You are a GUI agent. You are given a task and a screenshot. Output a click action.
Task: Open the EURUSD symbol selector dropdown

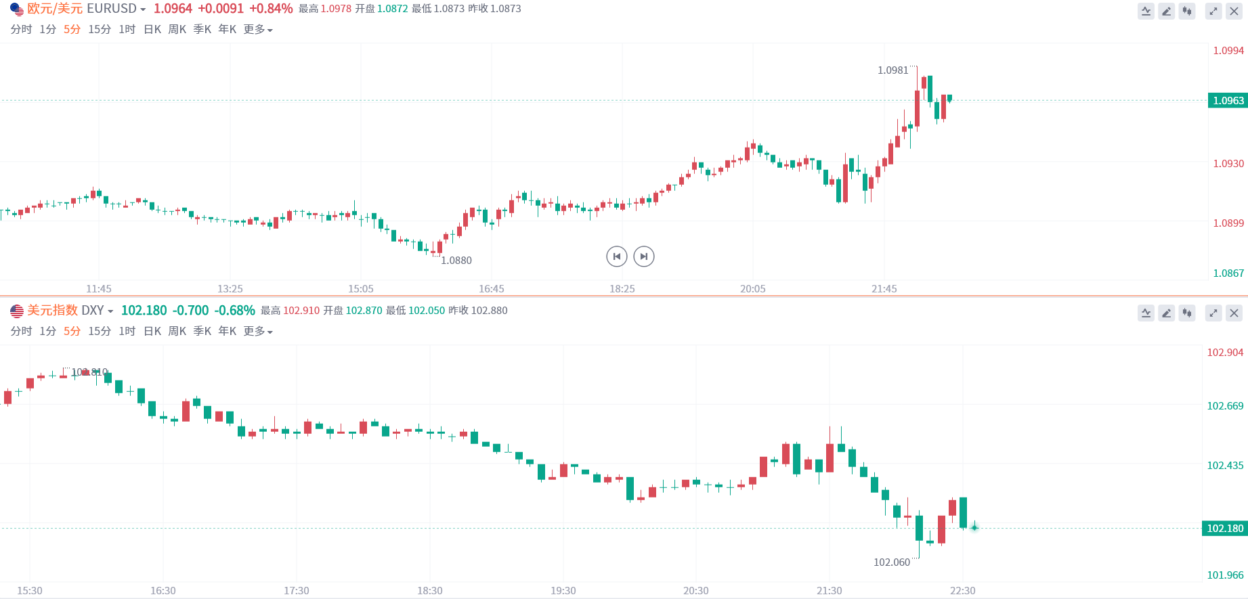pyautogui.click(x=143, y=9)
